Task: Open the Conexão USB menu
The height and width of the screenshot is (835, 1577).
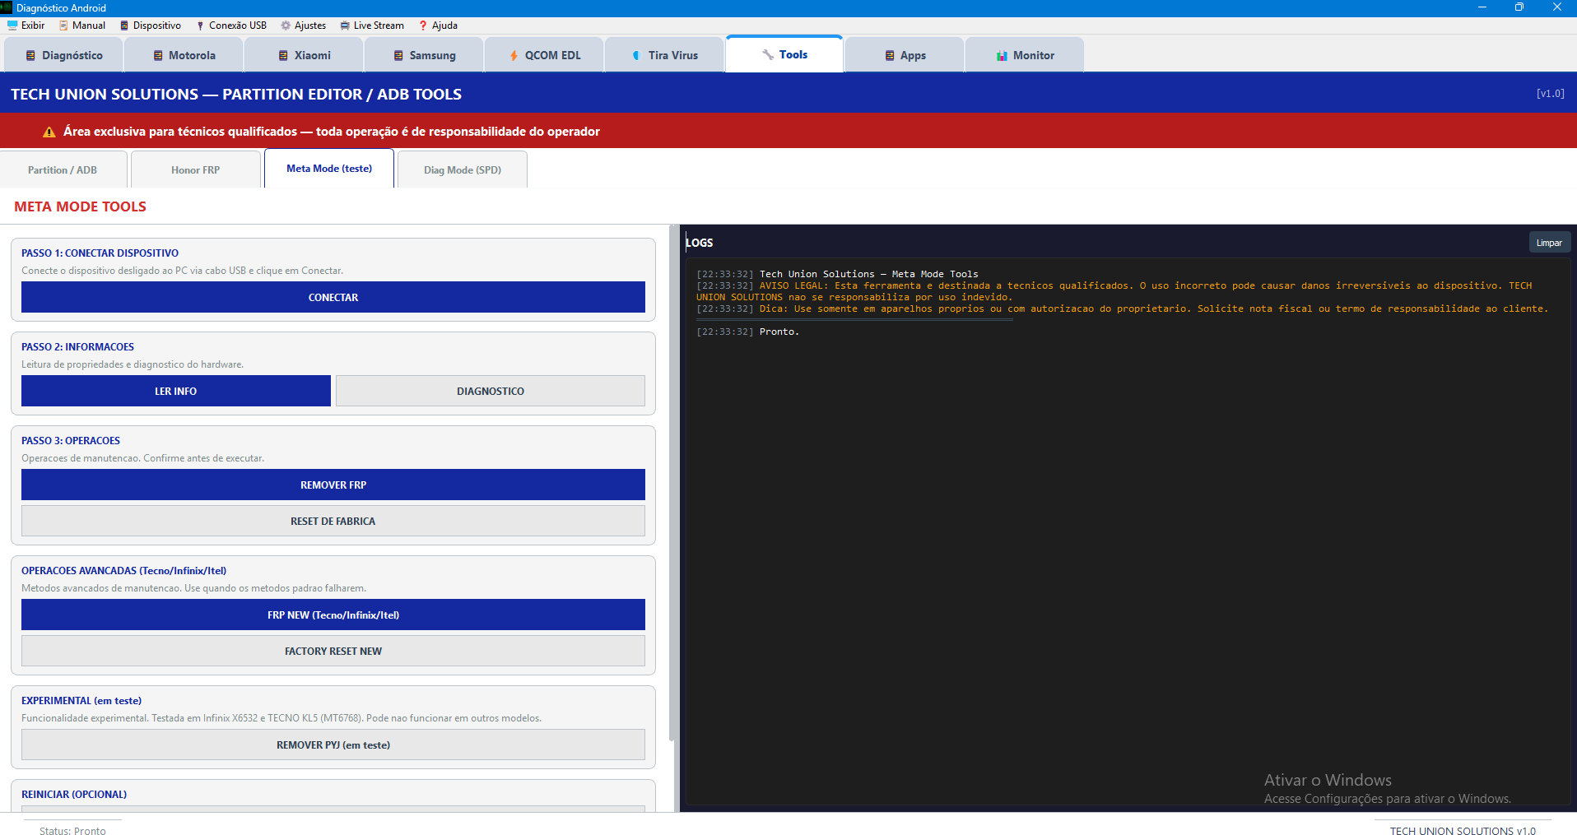Action: [230, 26]
